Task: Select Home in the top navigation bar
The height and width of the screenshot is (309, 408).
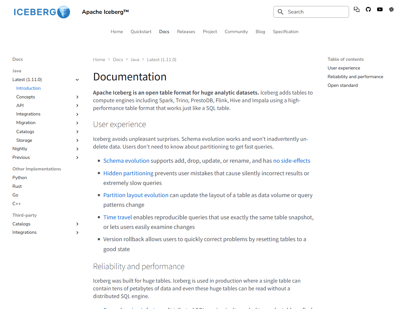Action: point(117,32)
